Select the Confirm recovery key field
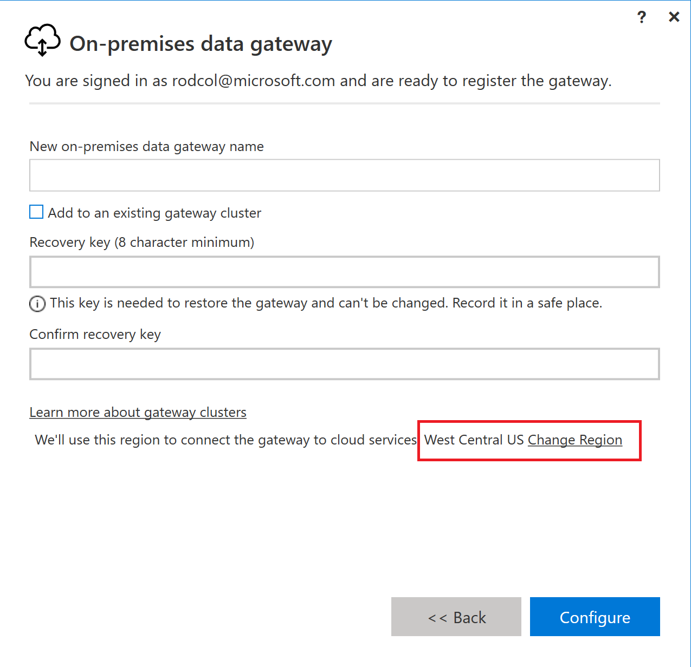 (344, 364)
